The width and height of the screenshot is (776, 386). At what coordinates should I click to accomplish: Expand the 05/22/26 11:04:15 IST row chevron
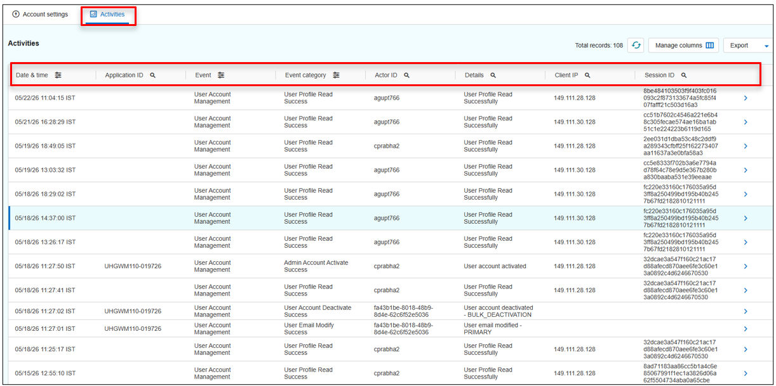point(746,98)
